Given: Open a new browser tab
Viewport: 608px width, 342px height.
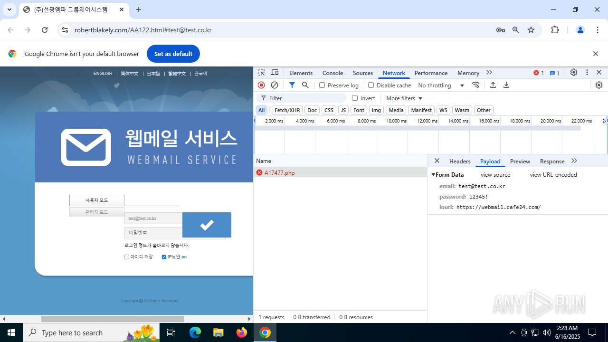Looking at the screenshot, I should 139,9.
